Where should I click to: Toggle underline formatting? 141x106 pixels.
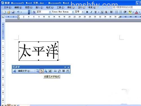tap(96, 12)
